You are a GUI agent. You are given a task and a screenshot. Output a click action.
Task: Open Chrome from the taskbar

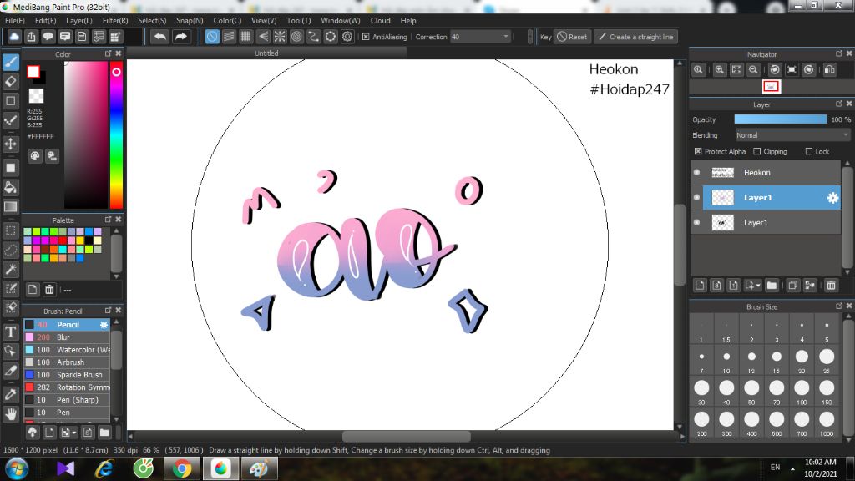[x=182, y=468]
